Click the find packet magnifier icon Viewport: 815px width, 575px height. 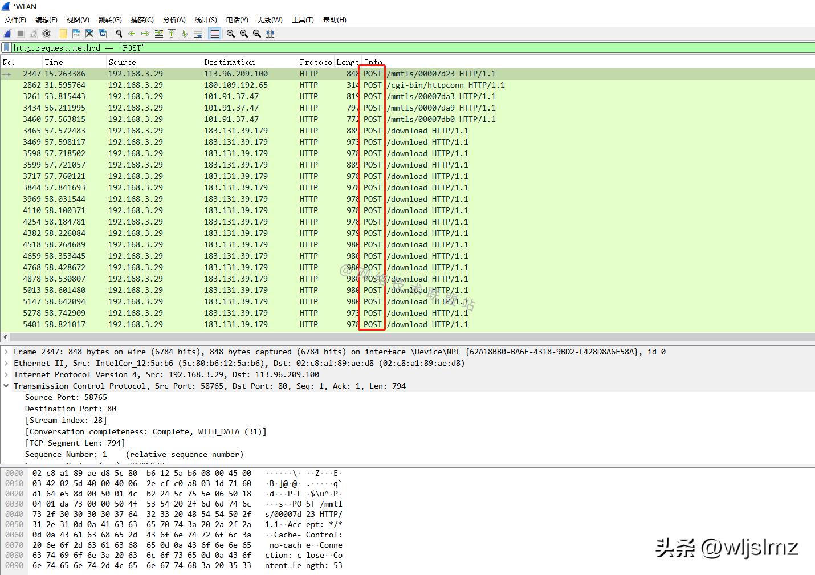click(x=119, y=34)
